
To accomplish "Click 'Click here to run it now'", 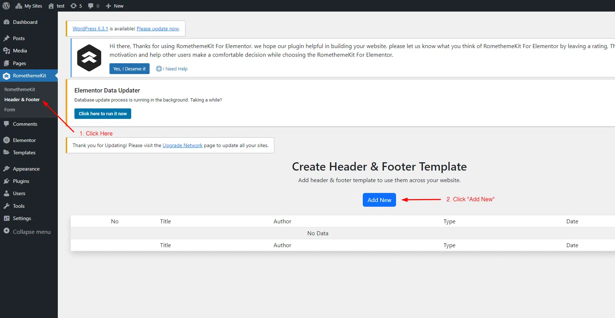I will 103,113.
